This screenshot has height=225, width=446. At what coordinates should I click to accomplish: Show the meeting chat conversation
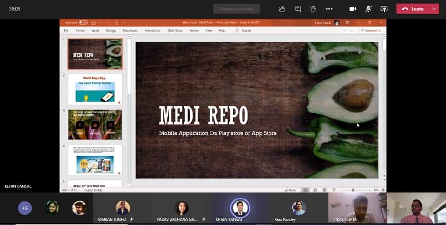pos(298,9)
